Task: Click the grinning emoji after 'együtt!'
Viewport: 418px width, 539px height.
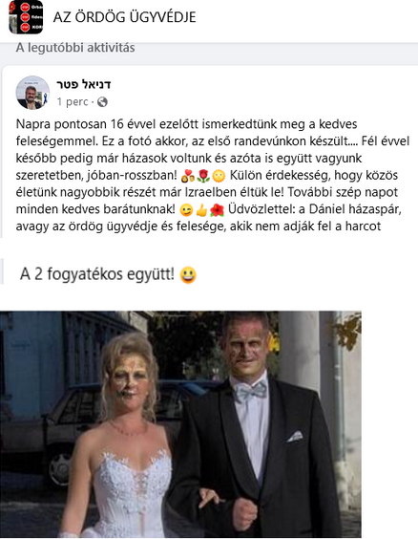Action: [188, 274]
